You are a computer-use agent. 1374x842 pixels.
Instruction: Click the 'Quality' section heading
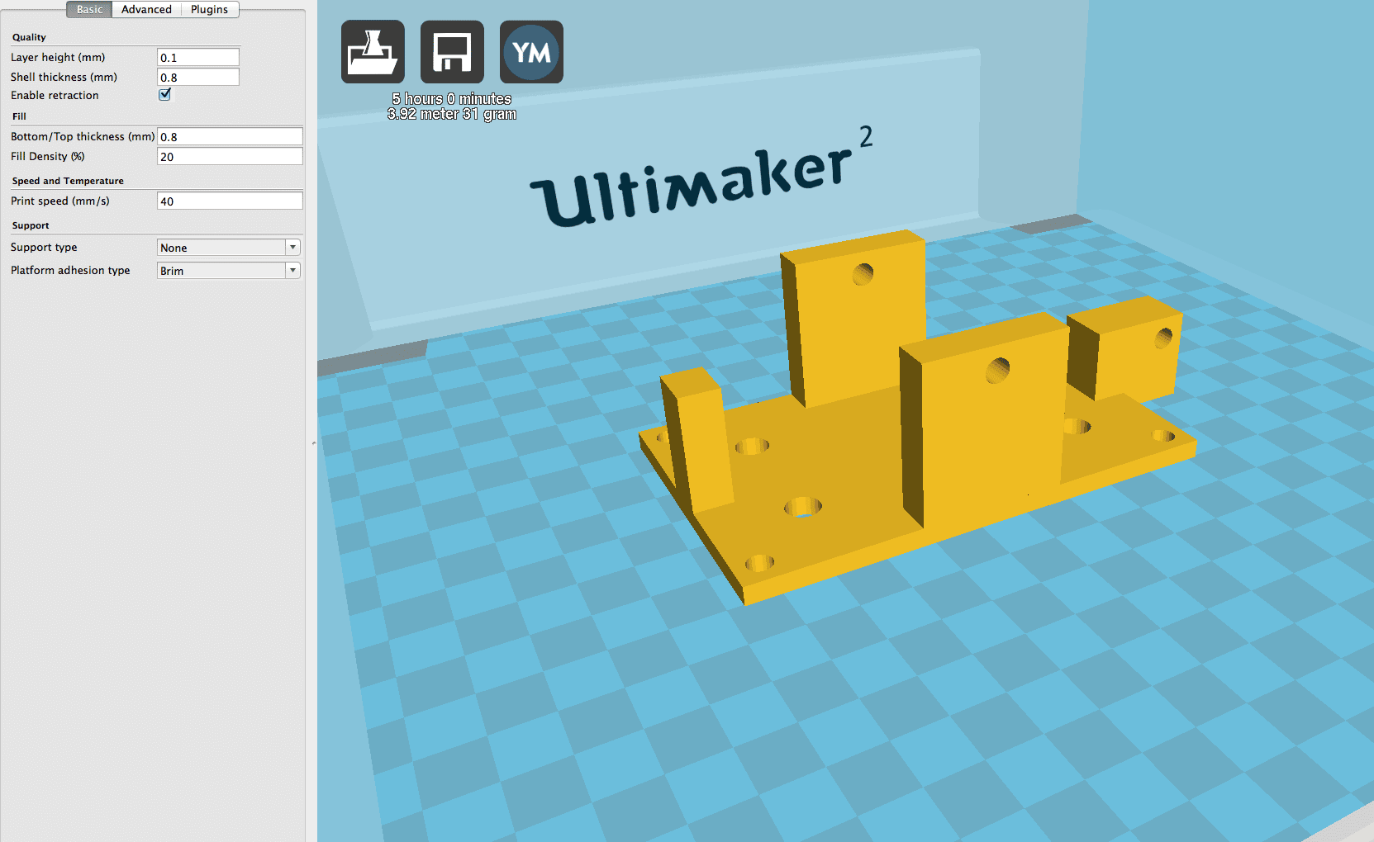coord(29,37)
